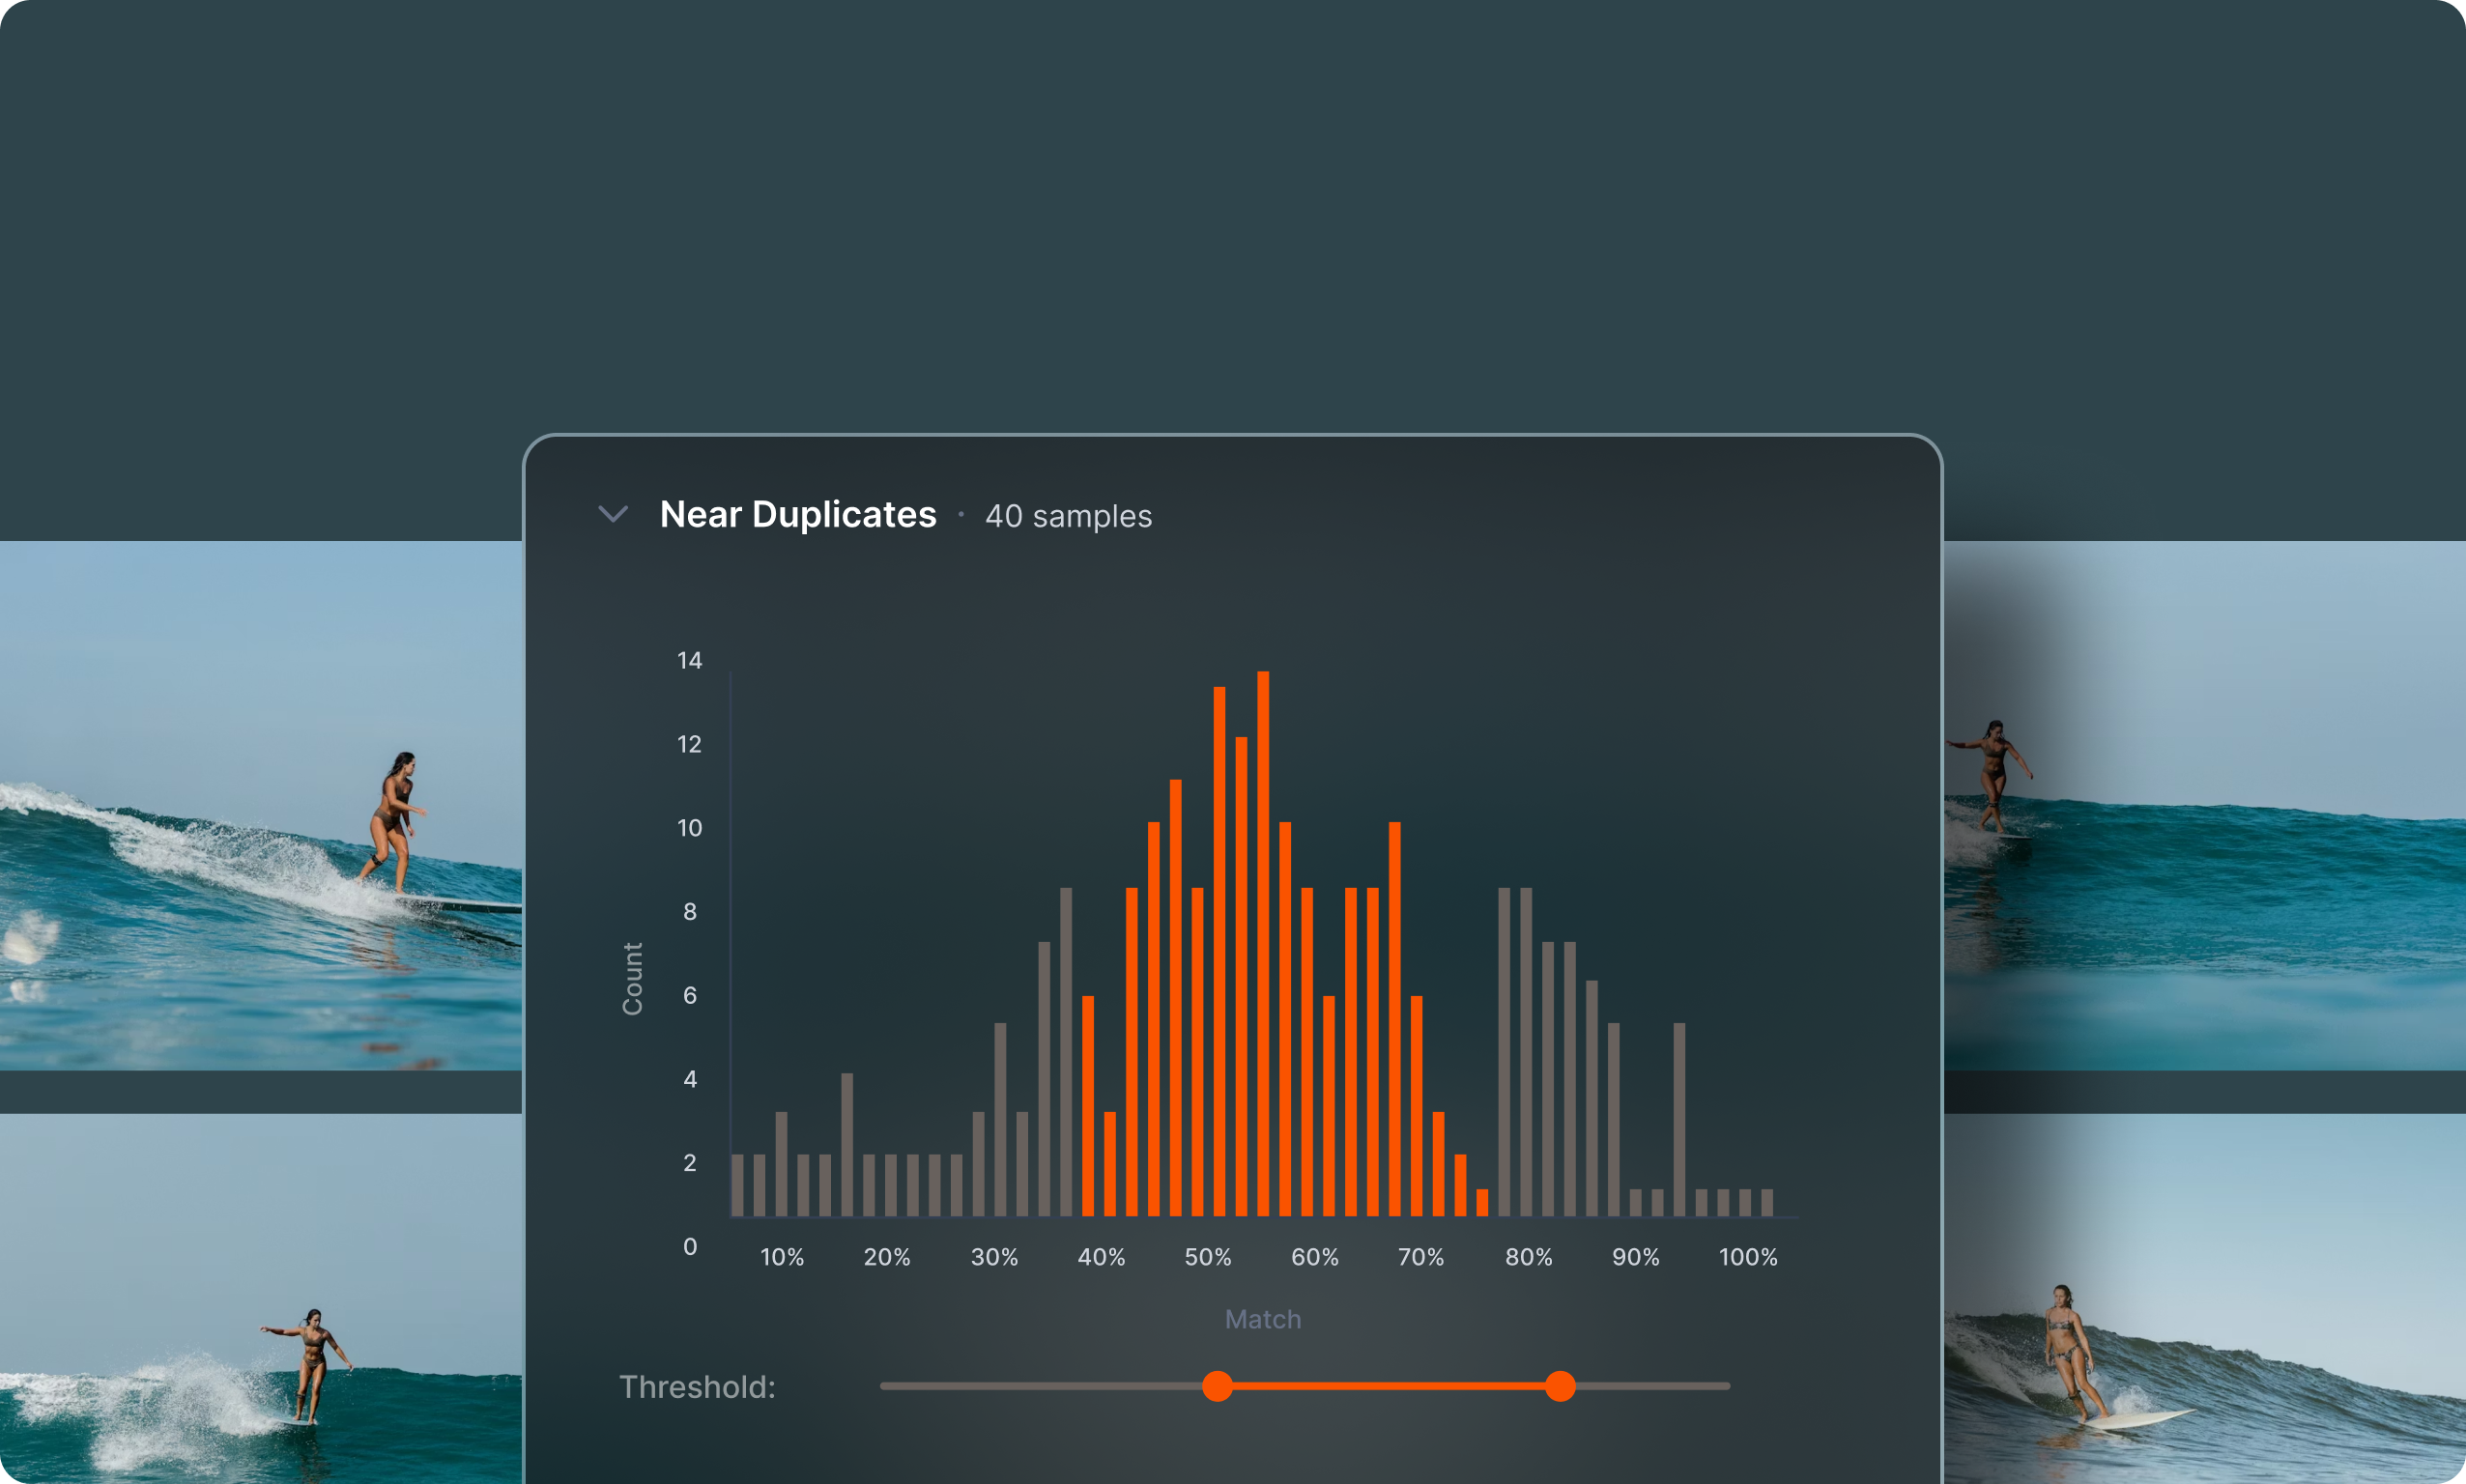2466x1484 pixels.
Task: Collapse the Near Duplicates panel chevron
Action: (x=613, y=514)
